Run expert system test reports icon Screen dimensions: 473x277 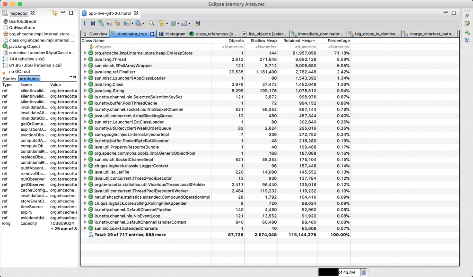tap(127, 23)
